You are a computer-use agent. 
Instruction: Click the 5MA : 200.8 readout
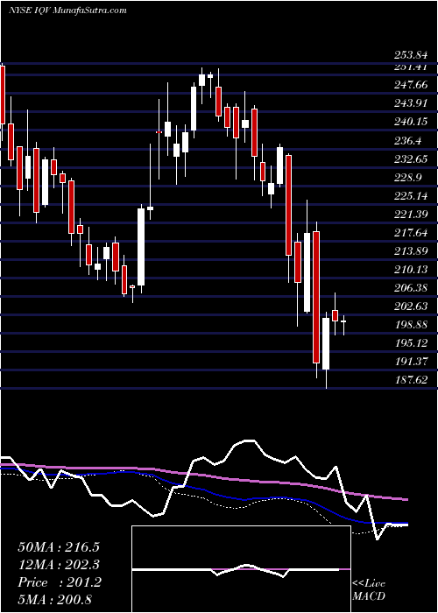pos(54,600)
